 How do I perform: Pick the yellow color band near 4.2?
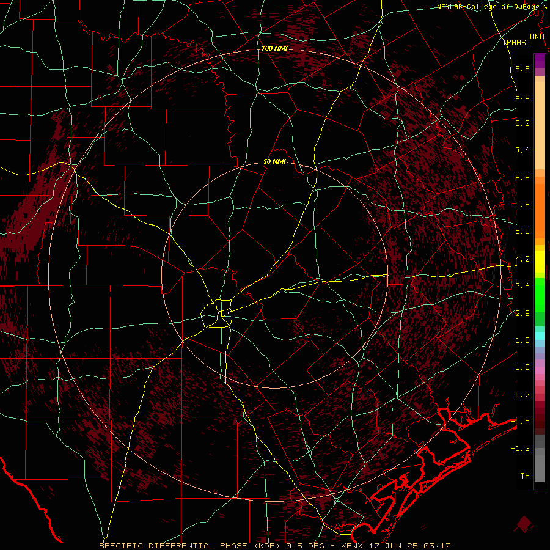click(540, 262)
